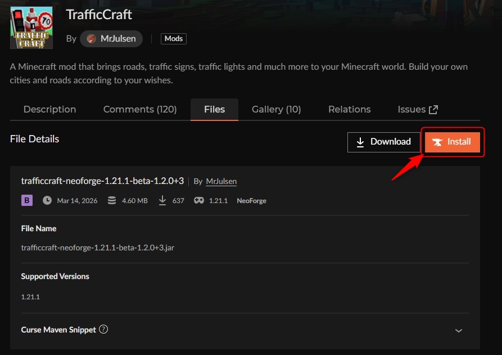Image resolution: width=502 pixels, height=355 pixels.
Task: Click the external link icon next to Issues
Action: (433, 109)
